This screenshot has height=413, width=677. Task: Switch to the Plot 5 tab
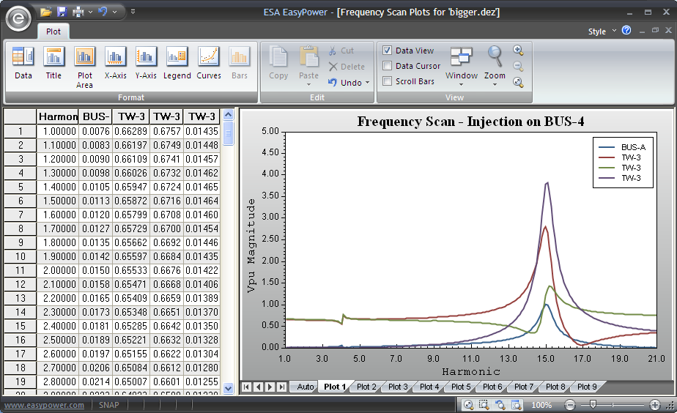click(461, 387)
